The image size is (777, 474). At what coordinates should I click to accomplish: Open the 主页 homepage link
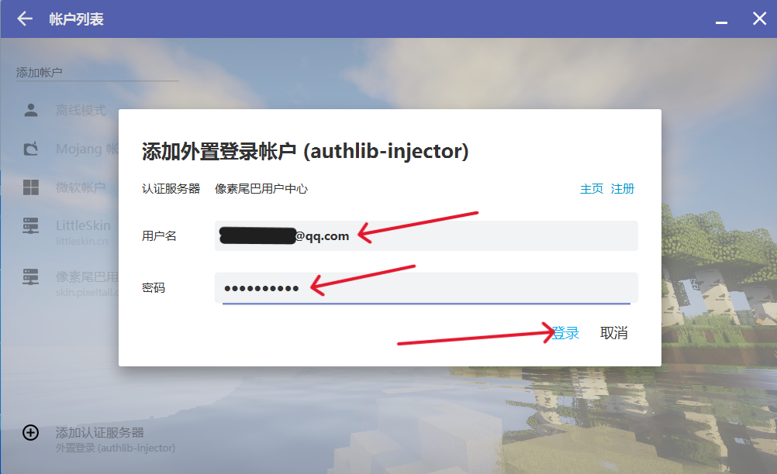(x=591, y=189)
